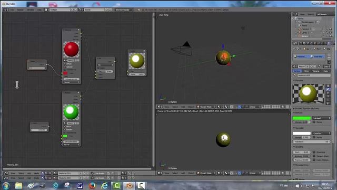Image resolution: width=337 pixels, height=190 pixels.
Task: Open the Normal dropdown on red material node
Action: click(x=72, y=82)
